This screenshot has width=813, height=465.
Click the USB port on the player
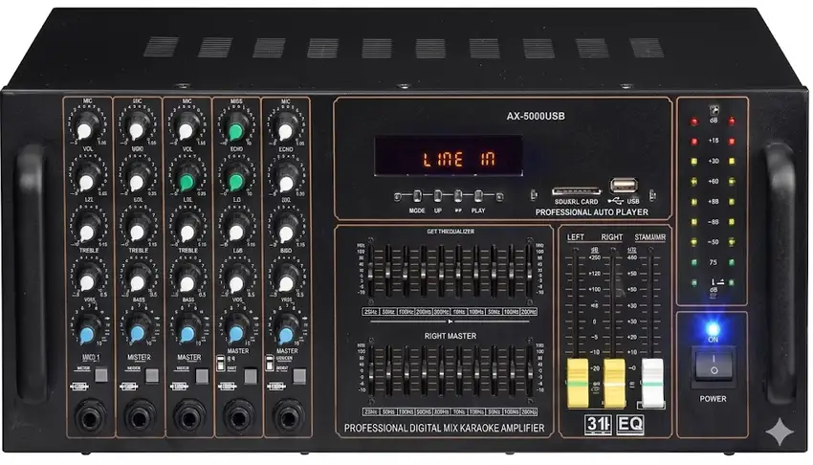pyautogui.click(x=624, y=186)
